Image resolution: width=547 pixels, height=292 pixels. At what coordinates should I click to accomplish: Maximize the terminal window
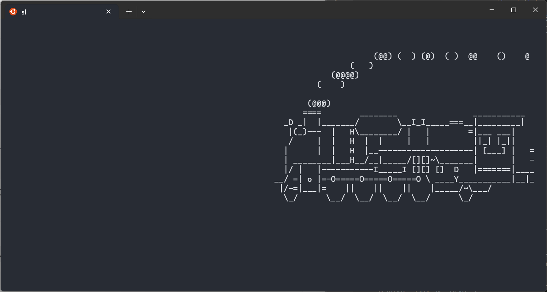(x=514, y=10)
